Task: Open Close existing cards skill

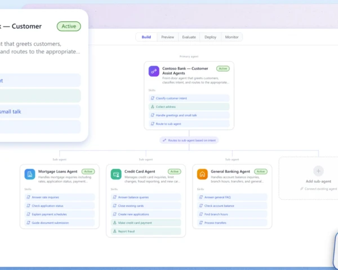Action: click(146, 206)
